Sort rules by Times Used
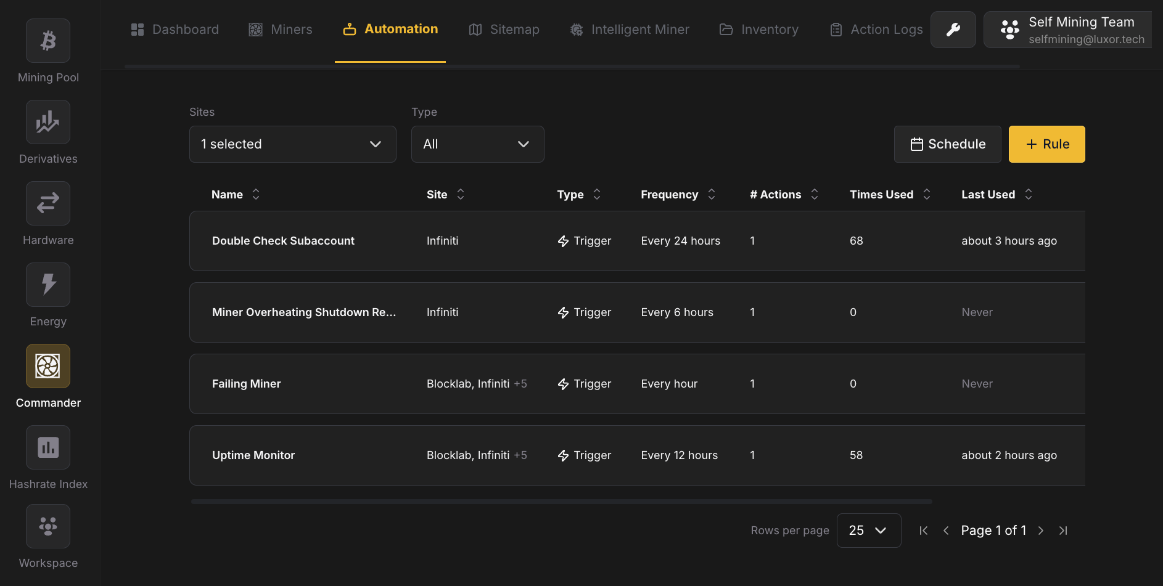The image size is (1163, 586). (x=927, y=194)
